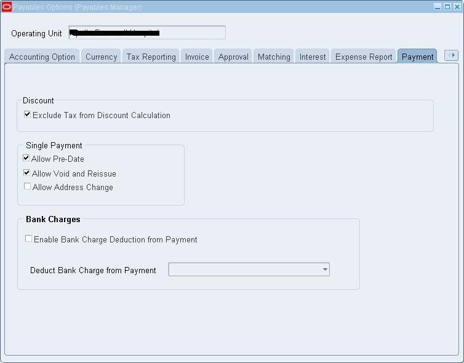Enable Bank Charge Deduction from Payment
Viewport: 464px width, 363px height.
(28, 239)
